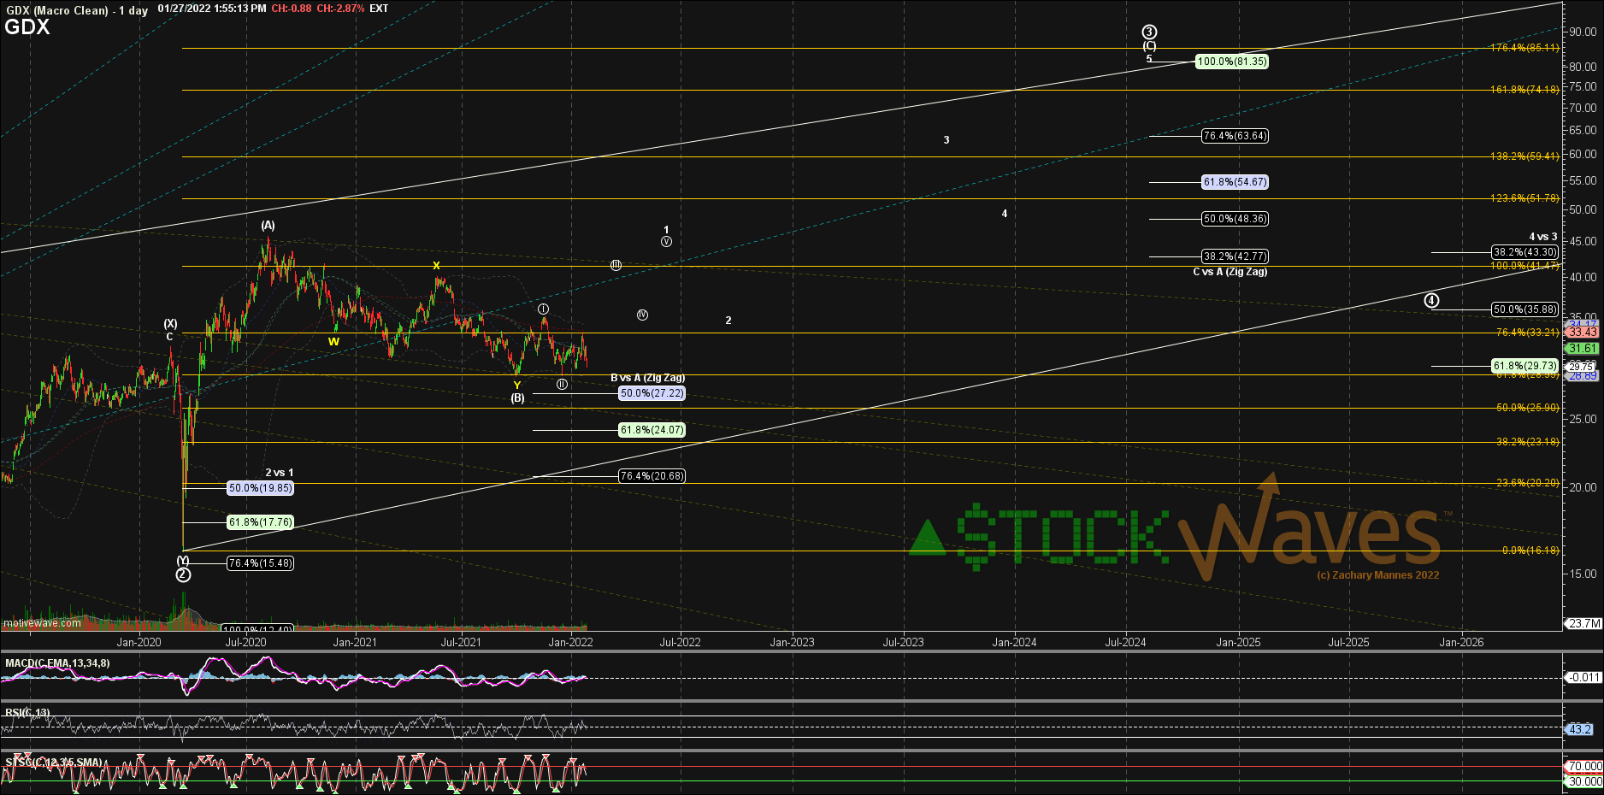This screenshot has height=795, width=1604.
Task: Click the orange 123.6%(51.78) extension label
Action: [1524, 198]
